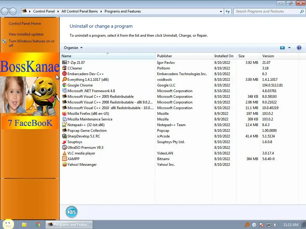Click the Everything search tray icon
This screenshot has width=306, height=229.
pyautogui.click(x=247, y=225)
